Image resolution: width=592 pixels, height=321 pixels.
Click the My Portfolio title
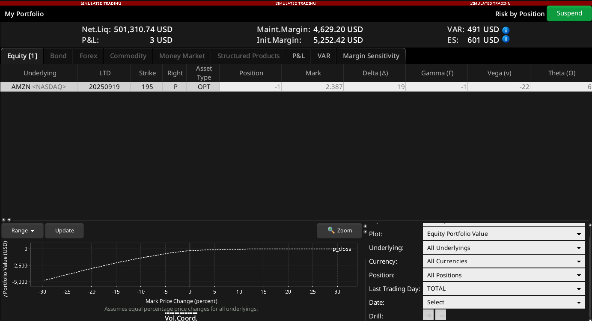[x=24, y=14]
